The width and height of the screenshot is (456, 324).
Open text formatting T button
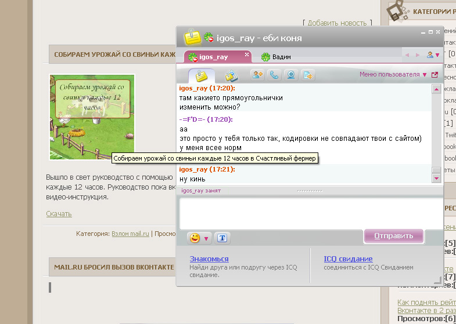[x=222, y=238]
